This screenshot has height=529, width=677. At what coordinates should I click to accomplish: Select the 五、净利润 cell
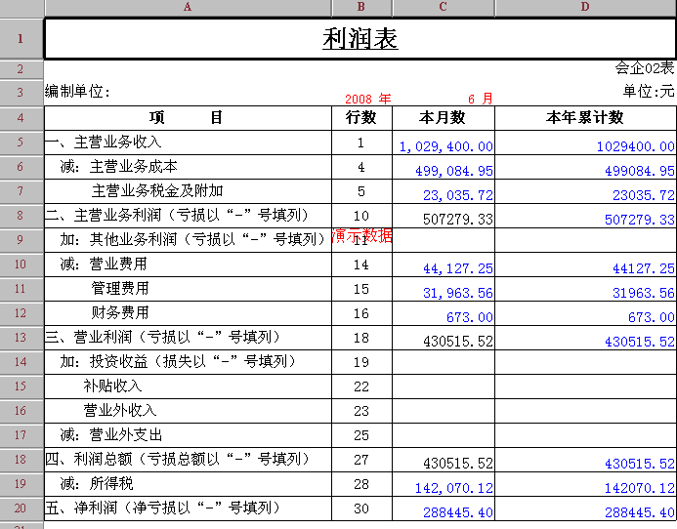tap(188, 509)
